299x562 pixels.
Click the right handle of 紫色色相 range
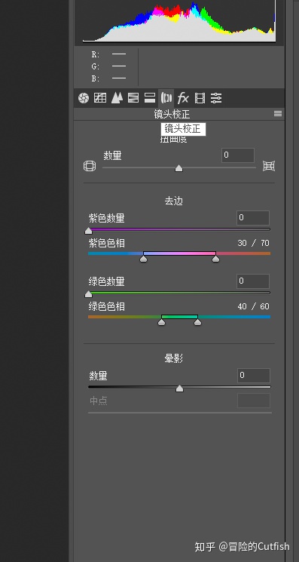(x=215, y=259)
